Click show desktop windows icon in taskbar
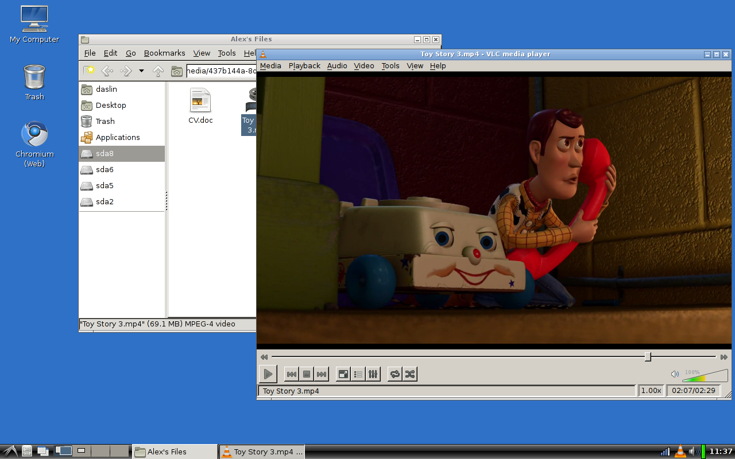The width and height of the screenshot is (735, 459). pyautogui.click(x=42, y=452)
